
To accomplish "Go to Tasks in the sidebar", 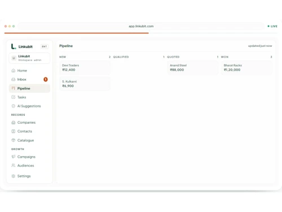I will 29,97.
